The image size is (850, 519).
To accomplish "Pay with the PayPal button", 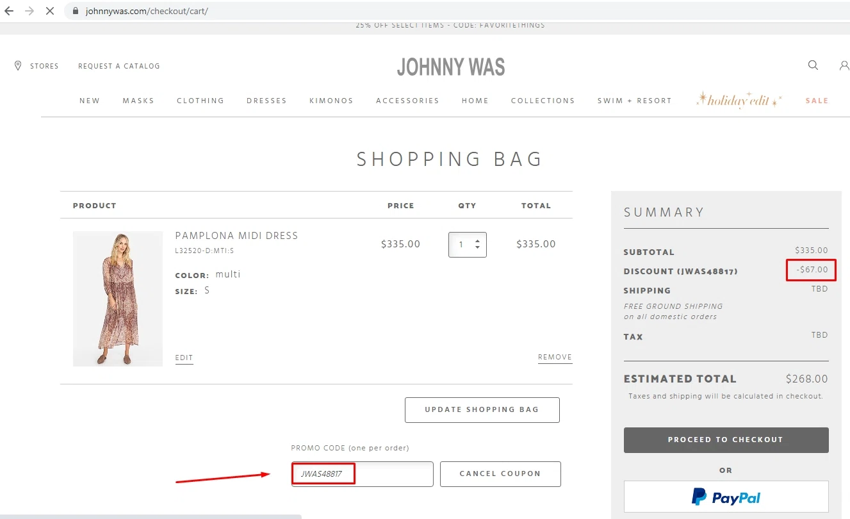I will [726, 497].
